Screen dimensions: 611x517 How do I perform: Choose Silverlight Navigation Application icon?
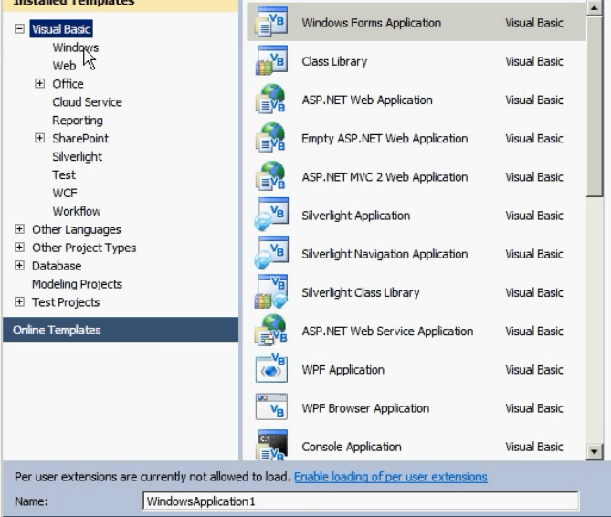click(271, 254)
